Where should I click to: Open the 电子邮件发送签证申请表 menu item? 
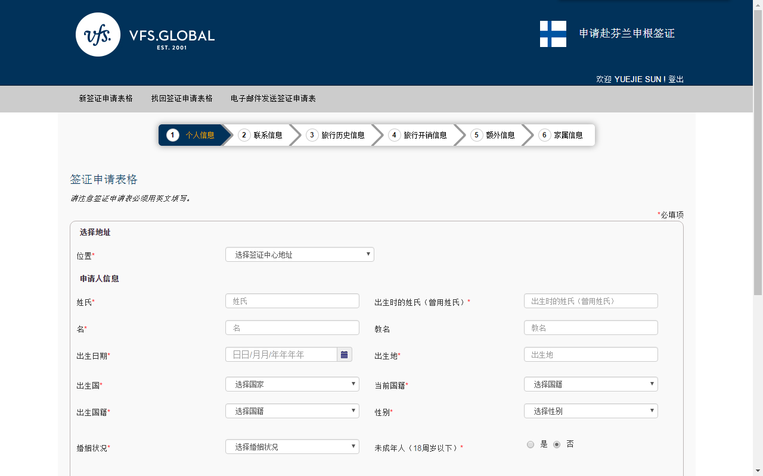[273, 99]
